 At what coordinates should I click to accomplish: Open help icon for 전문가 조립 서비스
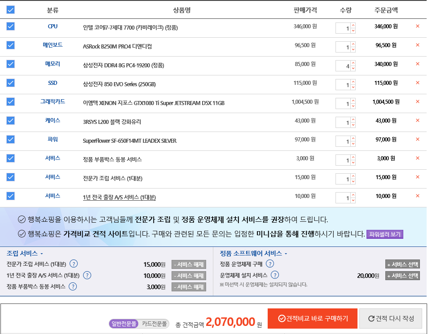pos(74,264)
